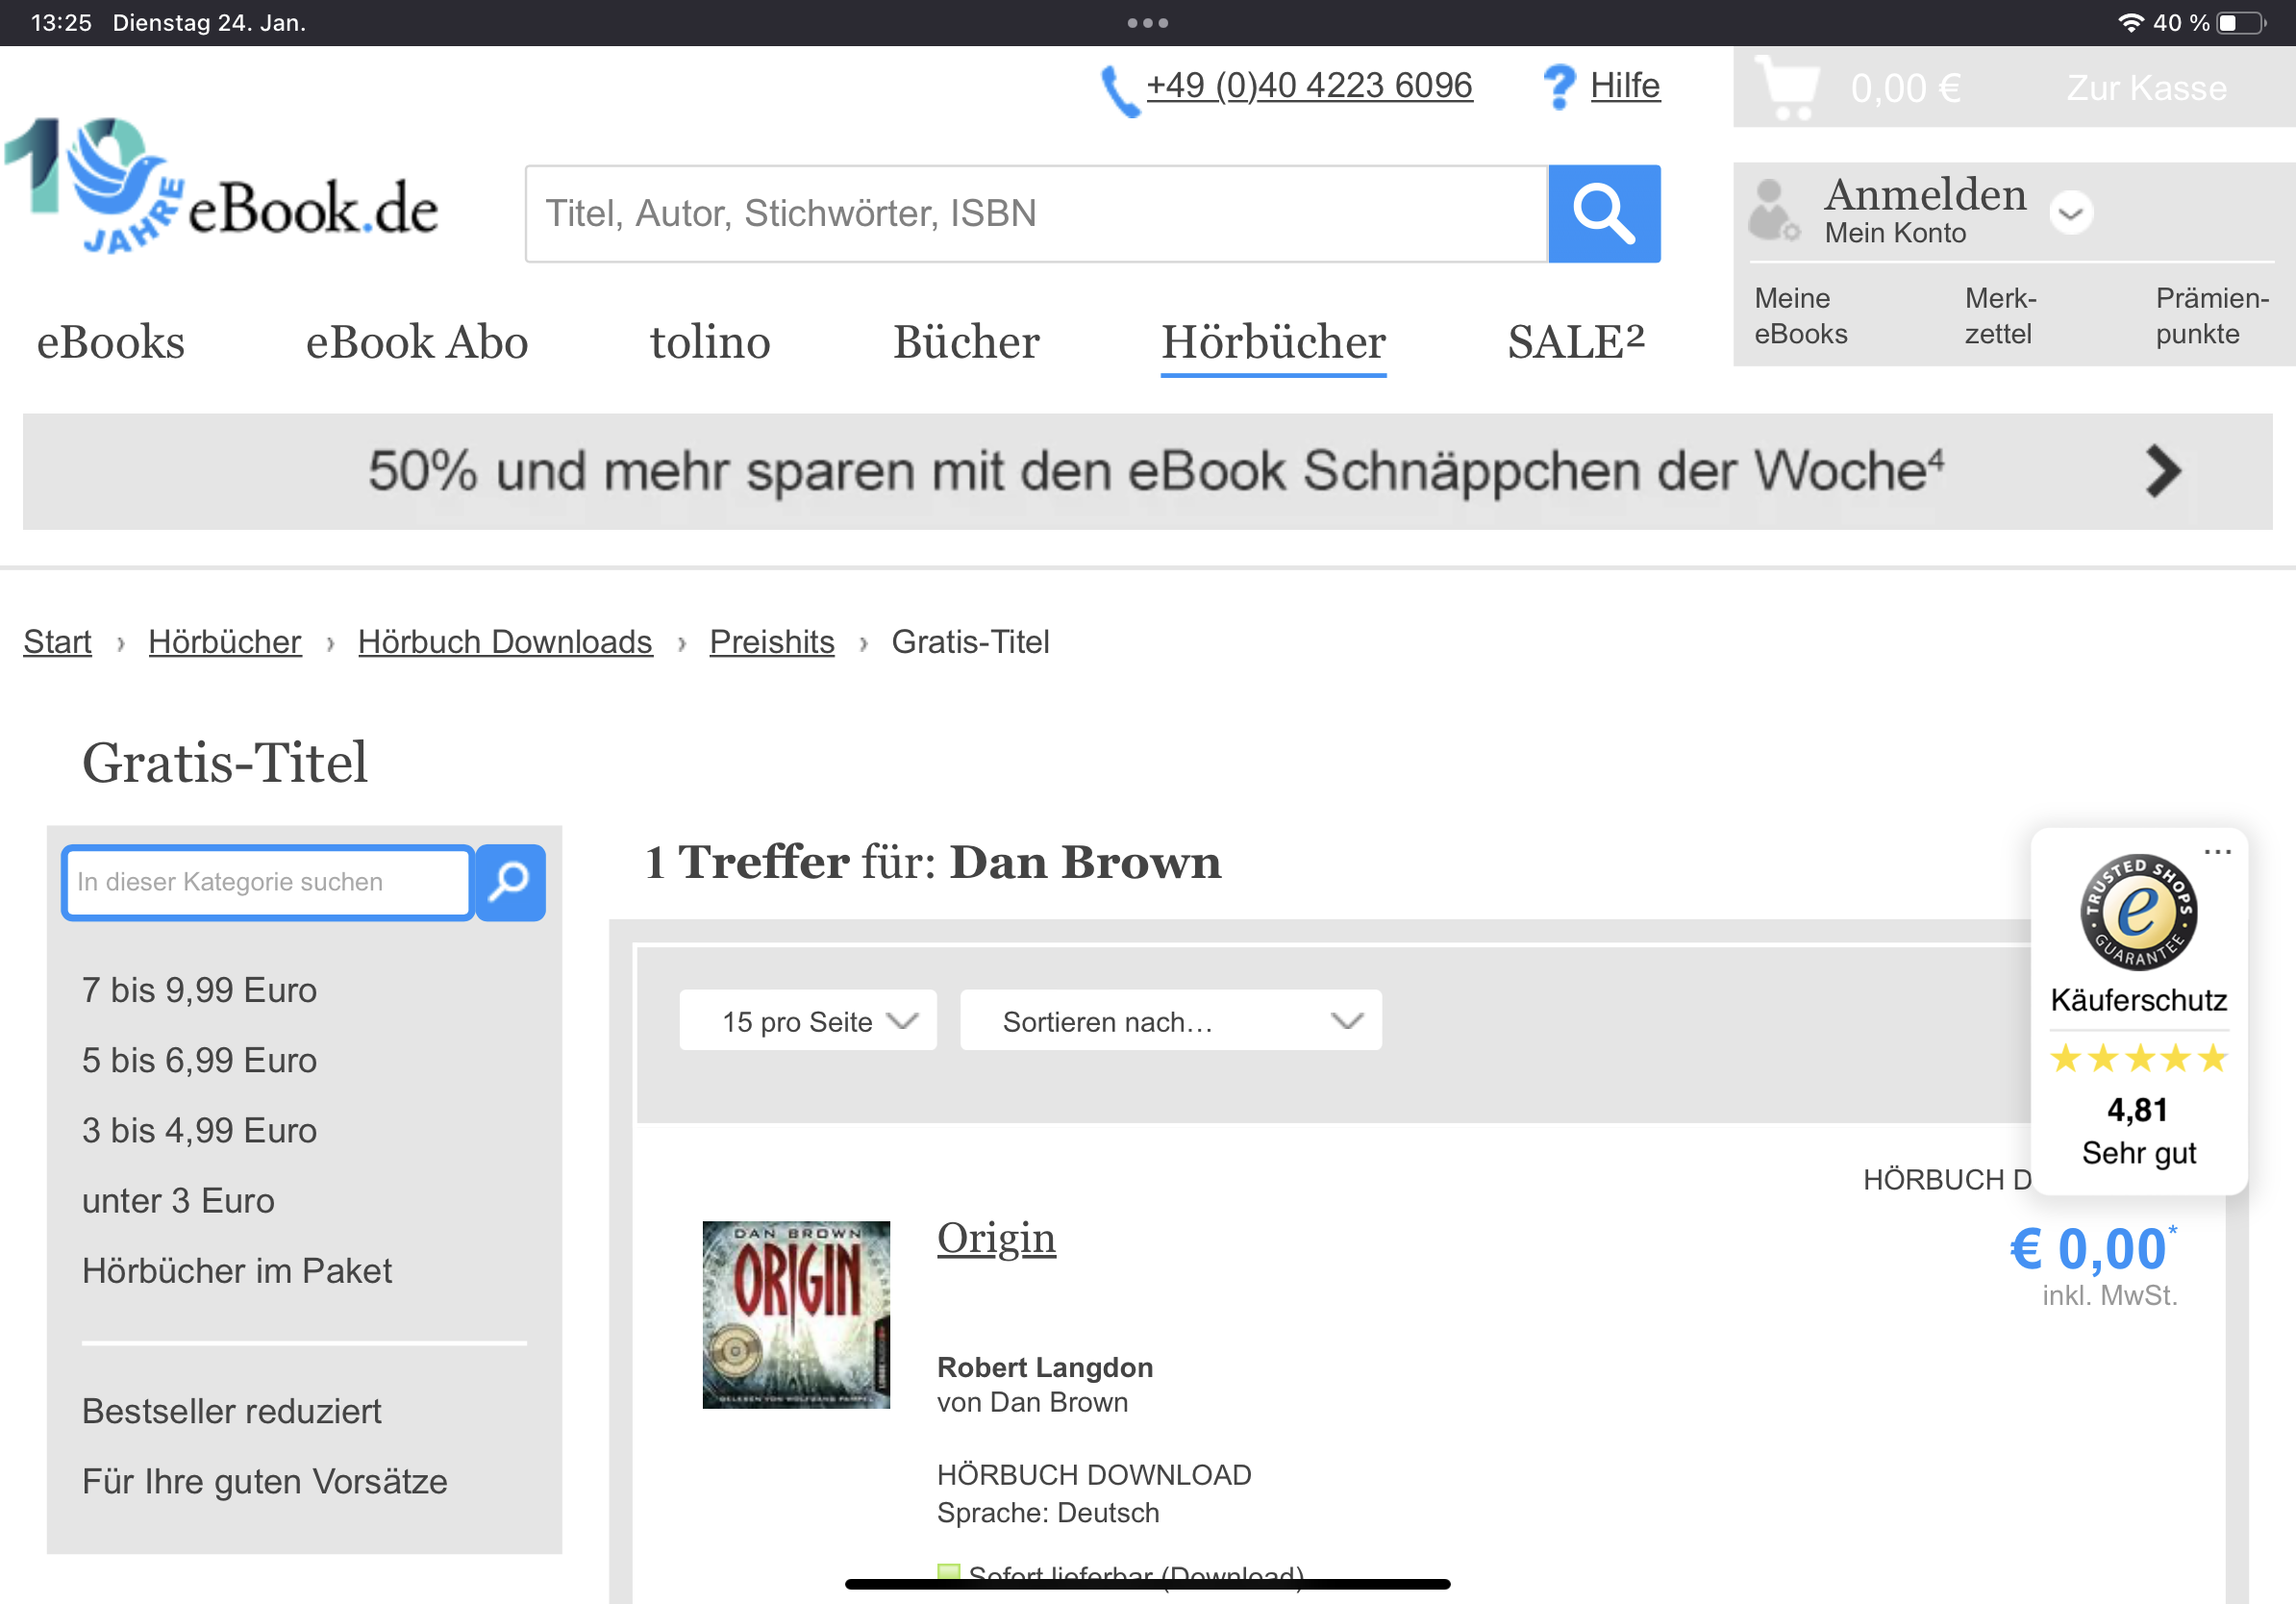Click the 'Robert Langdon' series text
The image size is (2296, 1604).
pos(1044,1367)
